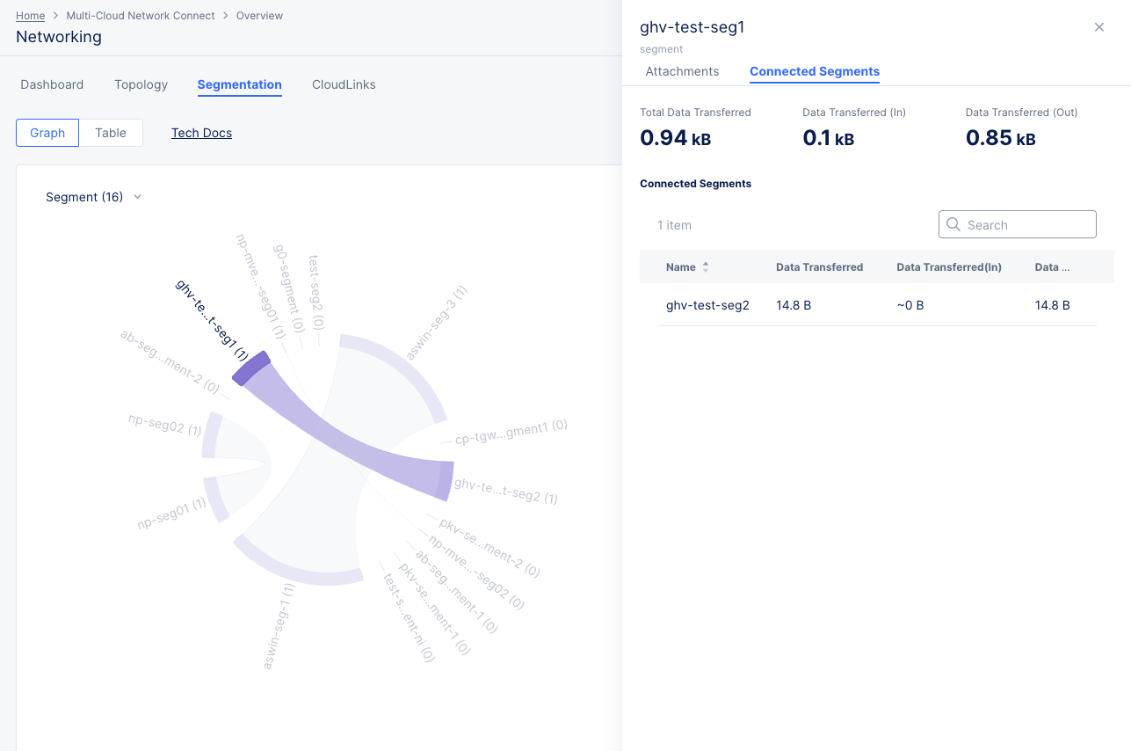Image resolution: width=1131 pixels, height=751 pixels.
Task: Open the Topology tab
Action: [141, 84]
